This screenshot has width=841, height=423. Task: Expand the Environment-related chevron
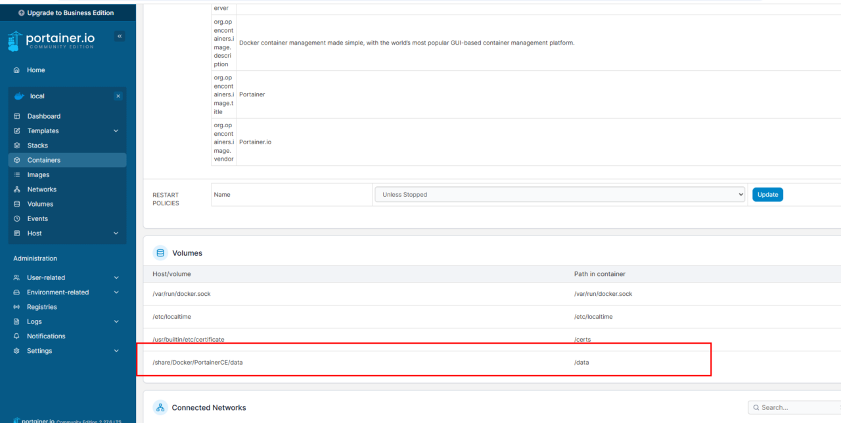116,292
